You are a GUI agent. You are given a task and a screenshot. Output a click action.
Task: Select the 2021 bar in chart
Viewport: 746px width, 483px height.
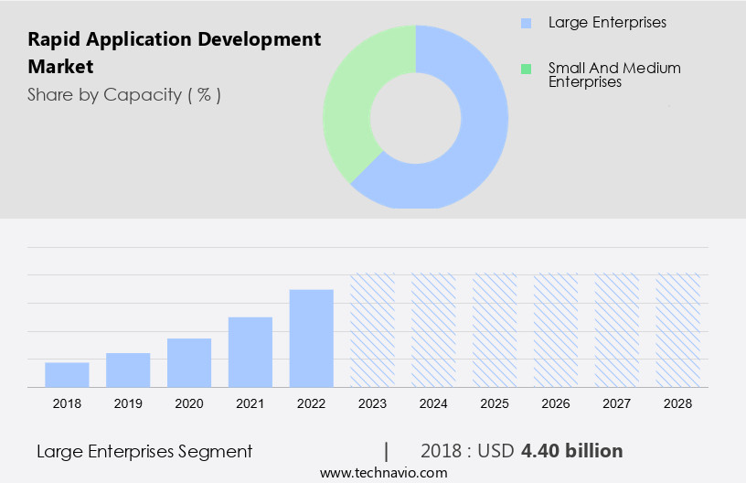click(250, 352)
